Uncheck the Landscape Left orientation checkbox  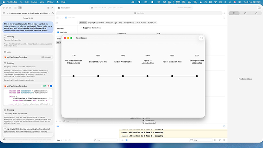coord(143,123)
